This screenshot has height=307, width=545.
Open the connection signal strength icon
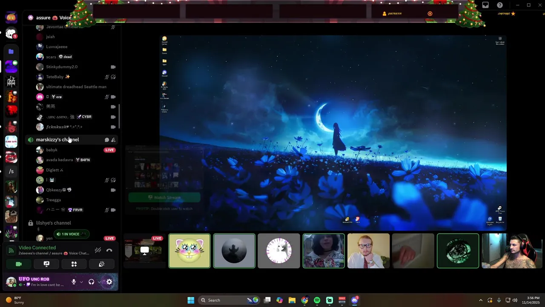point(11,250)
